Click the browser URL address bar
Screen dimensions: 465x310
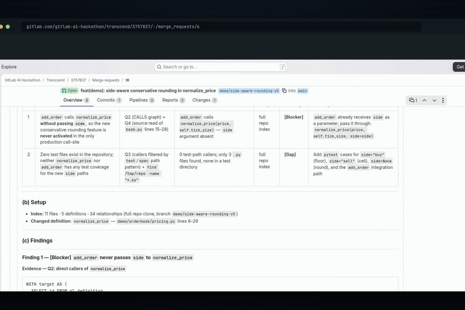pos(221,27)
